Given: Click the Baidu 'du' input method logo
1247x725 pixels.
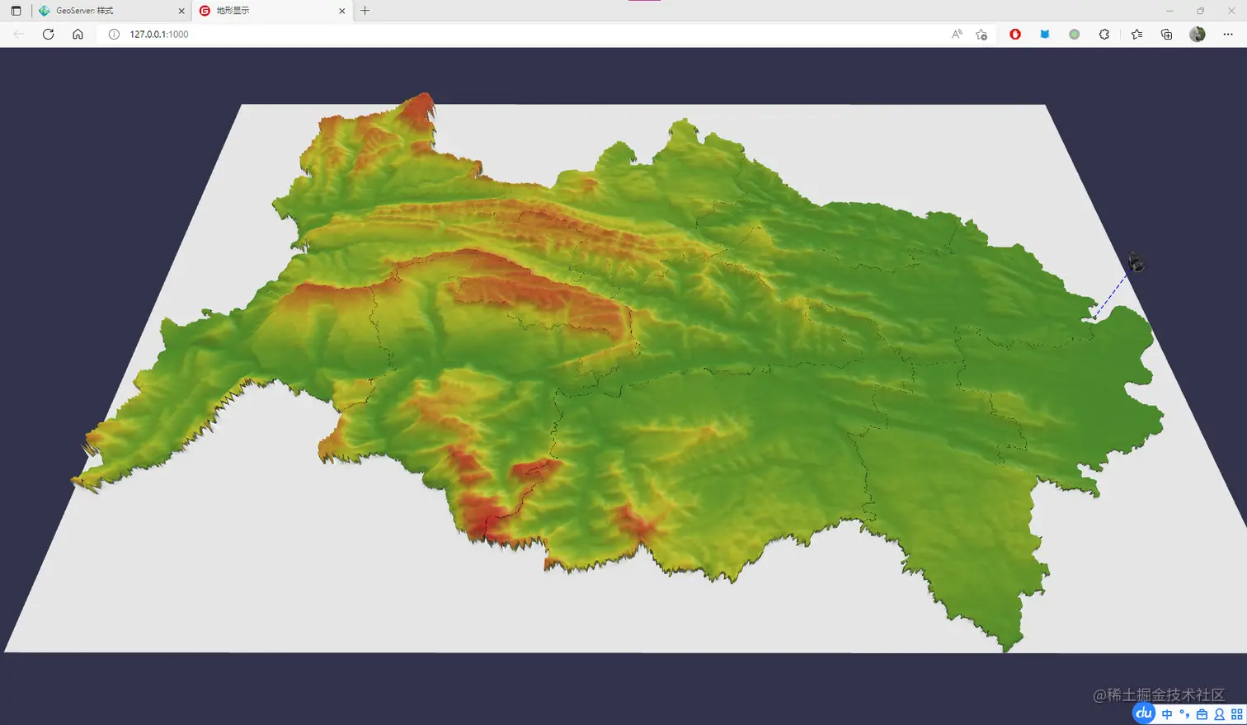Looking at the screenshot, I should 1144,713.
